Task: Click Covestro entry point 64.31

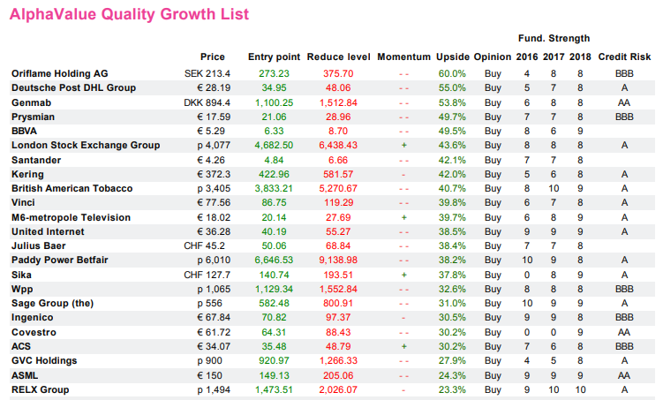Action: pos(274,332)
